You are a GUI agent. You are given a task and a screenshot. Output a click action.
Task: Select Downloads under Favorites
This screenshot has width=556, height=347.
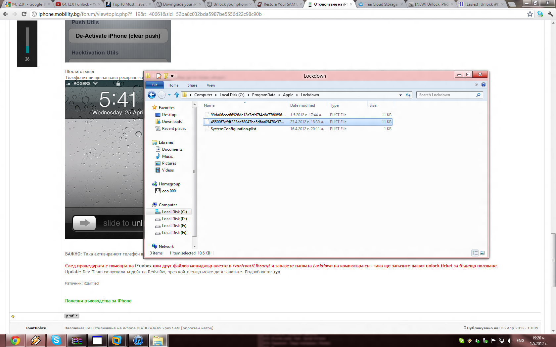pos(172,122)
